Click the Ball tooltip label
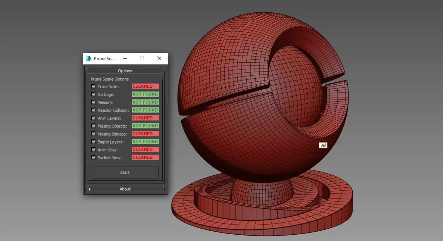The height and width of the screenshot is (241, 443). 323,145
